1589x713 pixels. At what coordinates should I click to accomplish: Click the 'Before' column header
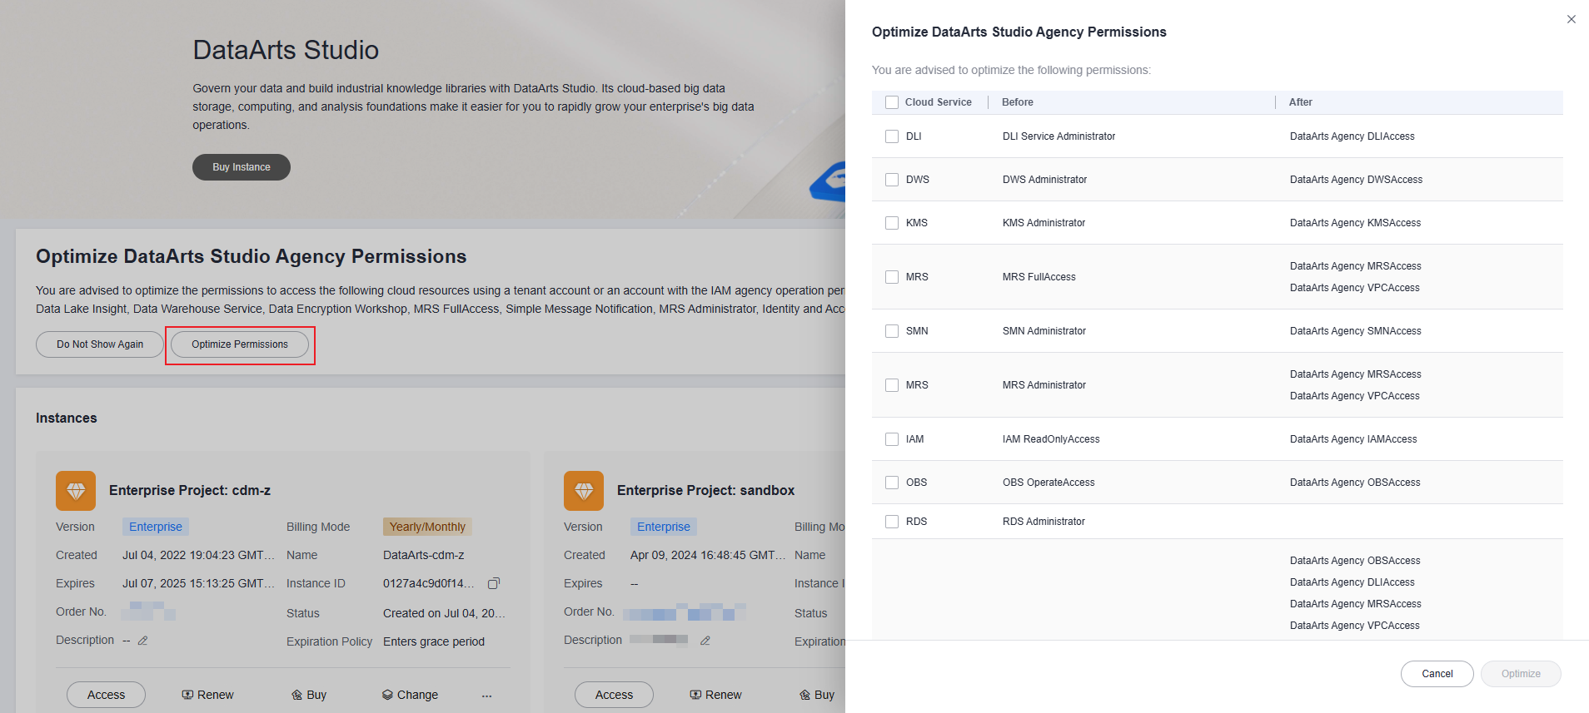click(x=1017, y=102)
